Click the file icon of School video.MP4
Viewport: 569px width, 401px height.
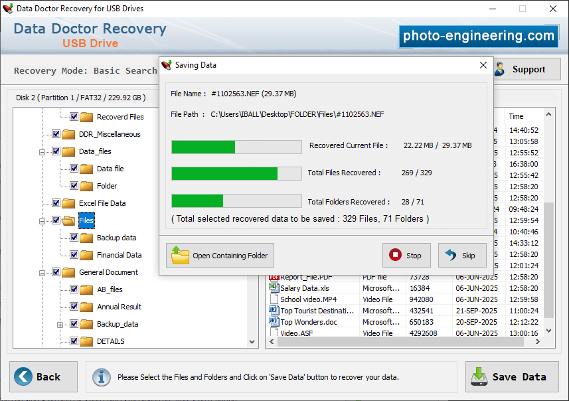(274, 299)
